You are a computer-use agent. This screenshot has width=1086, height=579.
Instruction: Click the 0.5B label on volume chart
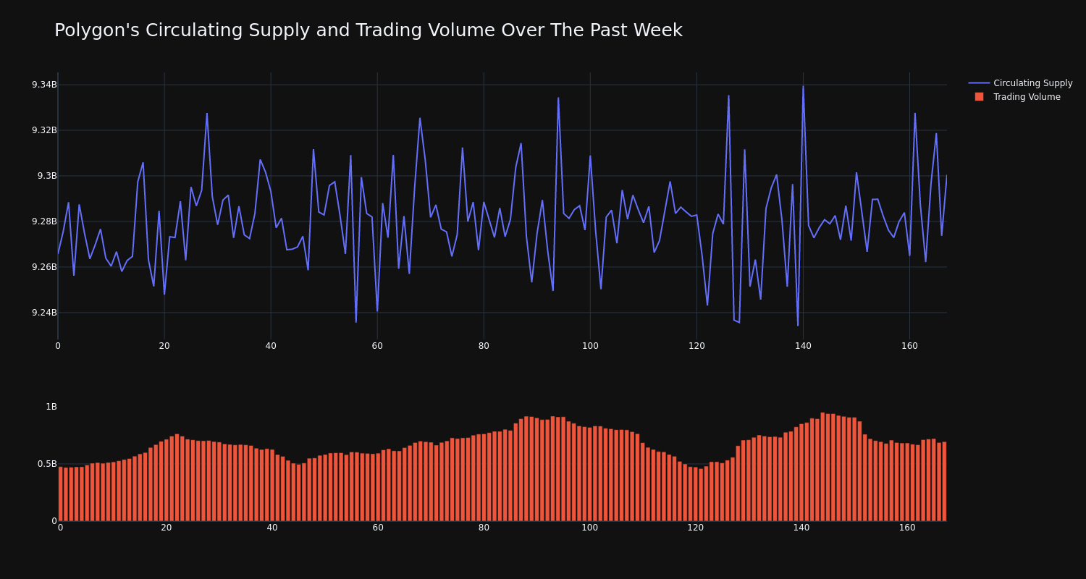[47, 464]
